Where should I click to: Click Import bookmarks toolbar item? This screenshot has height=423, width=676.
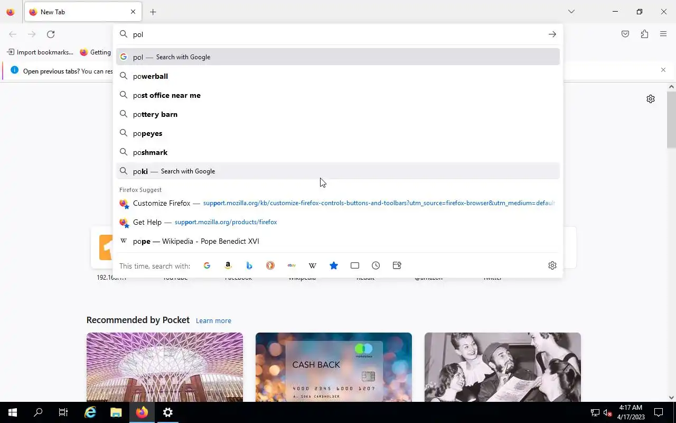(x=40, y=52)
